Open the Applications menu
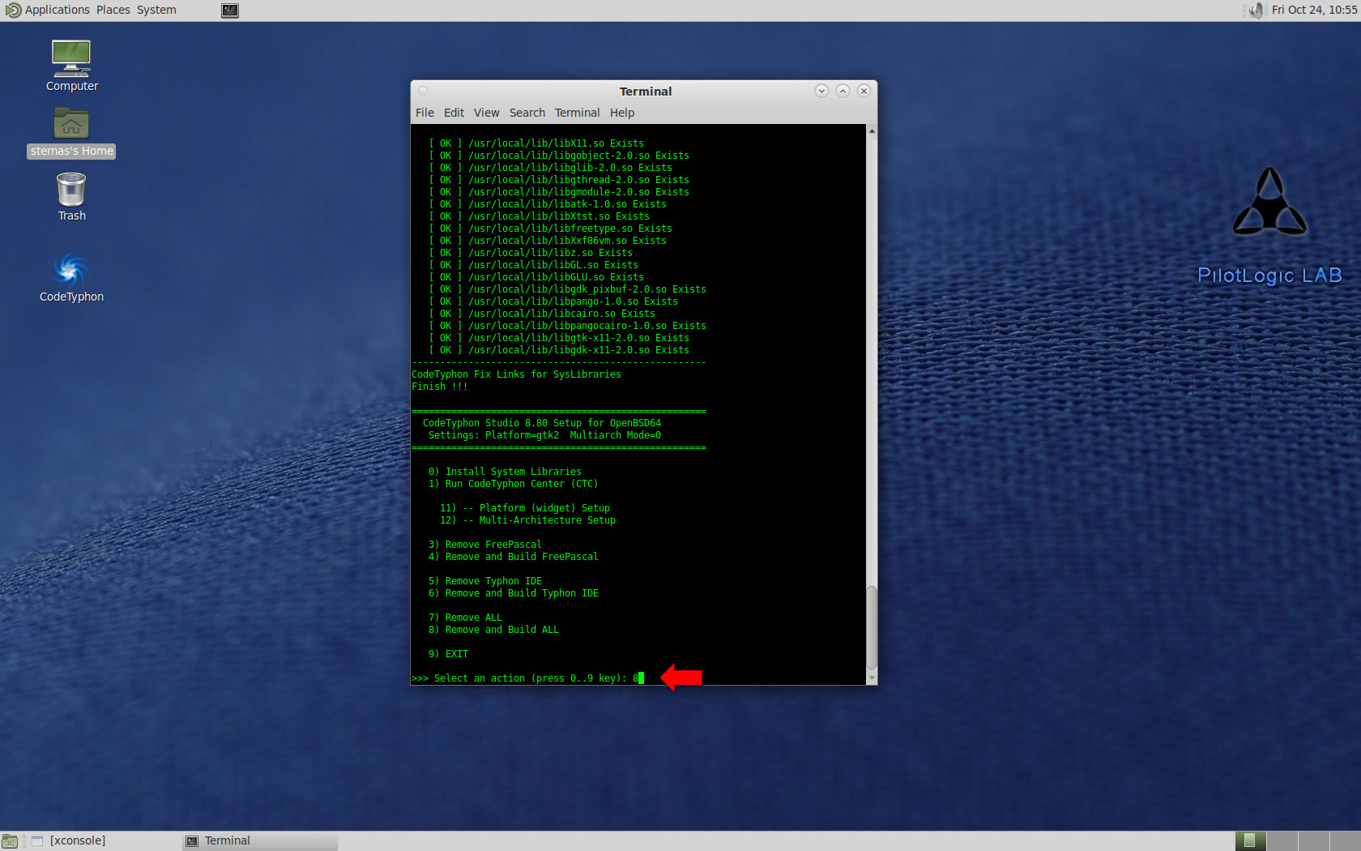Viewport: 1361px width, 851px height. click(56, 10)
